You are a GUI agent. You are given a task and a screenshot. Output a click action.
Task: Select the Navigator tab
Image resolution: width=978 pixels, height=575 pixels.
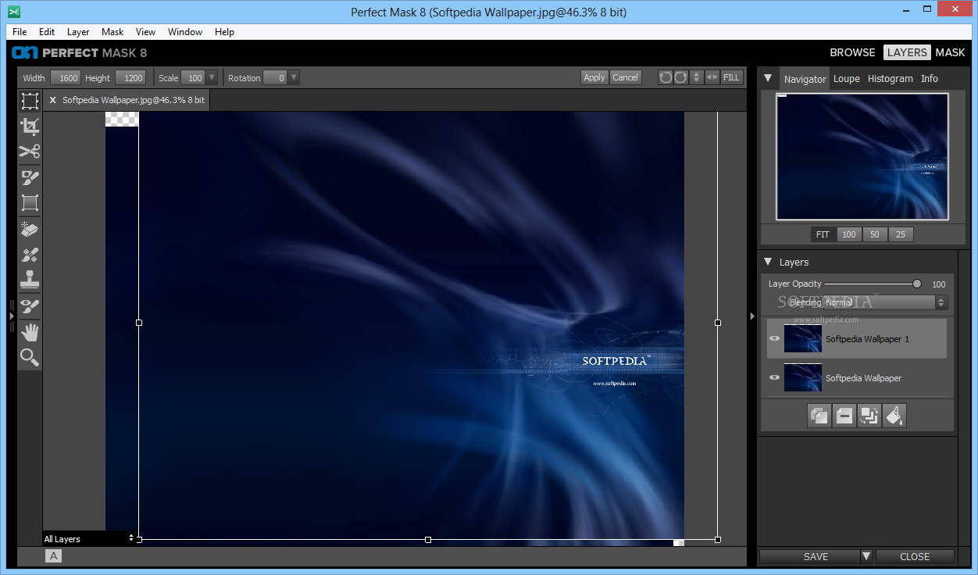pos(805,79)
